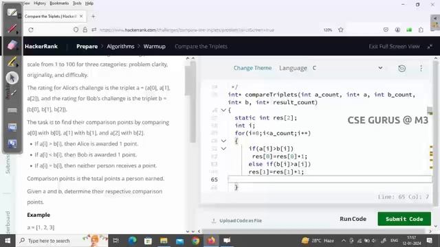Image resolution: width=440 pixels, height=247 pixels.
Task: Open the notification center icon
Action: coord(429,241)
